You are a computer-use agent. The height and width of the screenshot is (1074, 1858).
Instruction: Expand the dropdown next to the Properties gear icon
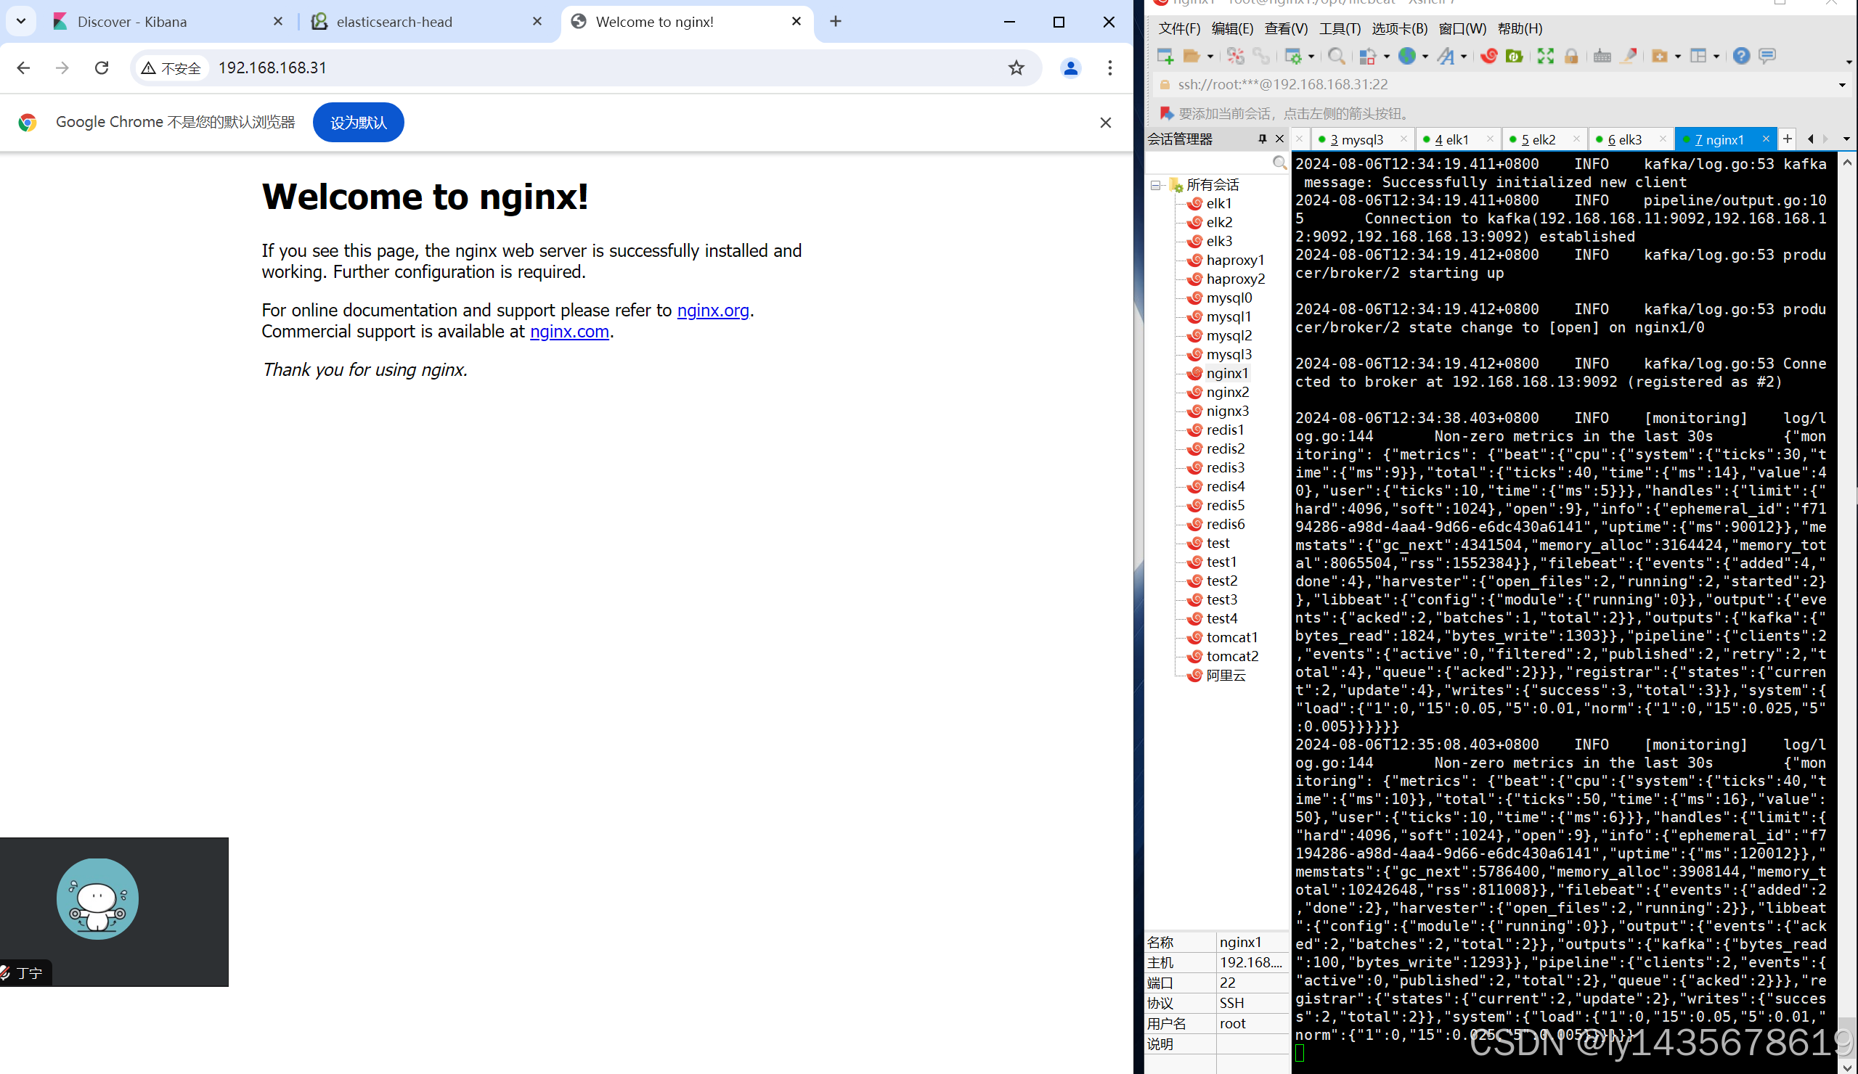[x=1311, y=57]
